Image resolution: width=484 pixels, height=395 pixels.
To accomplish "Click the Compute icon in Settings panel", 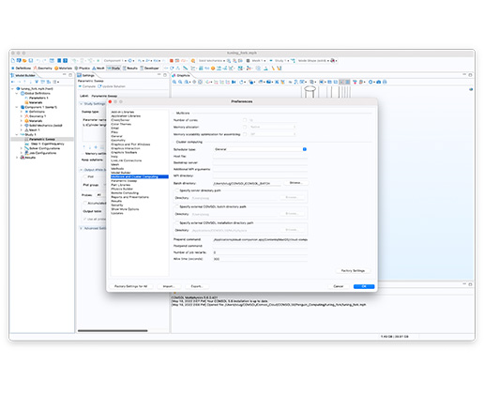I will (80, 86).
